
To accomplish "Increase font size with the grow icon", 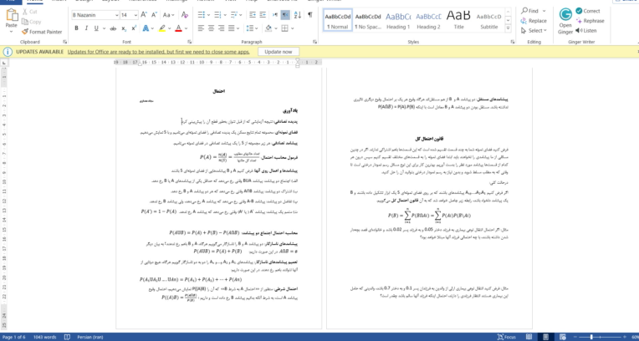I will 144,15.
